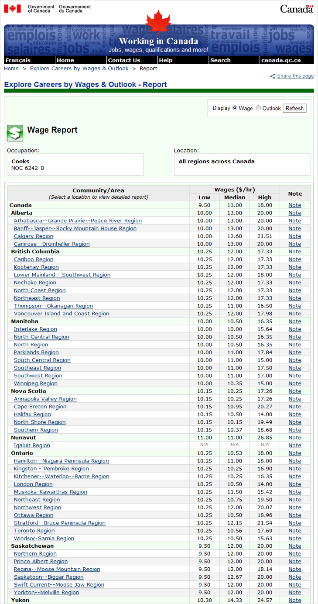Image resolution: width=318 pixels, height=604 pixels.
Task: Click the Cooks NOC 6242-B occupation box
Action: [75, 165]
